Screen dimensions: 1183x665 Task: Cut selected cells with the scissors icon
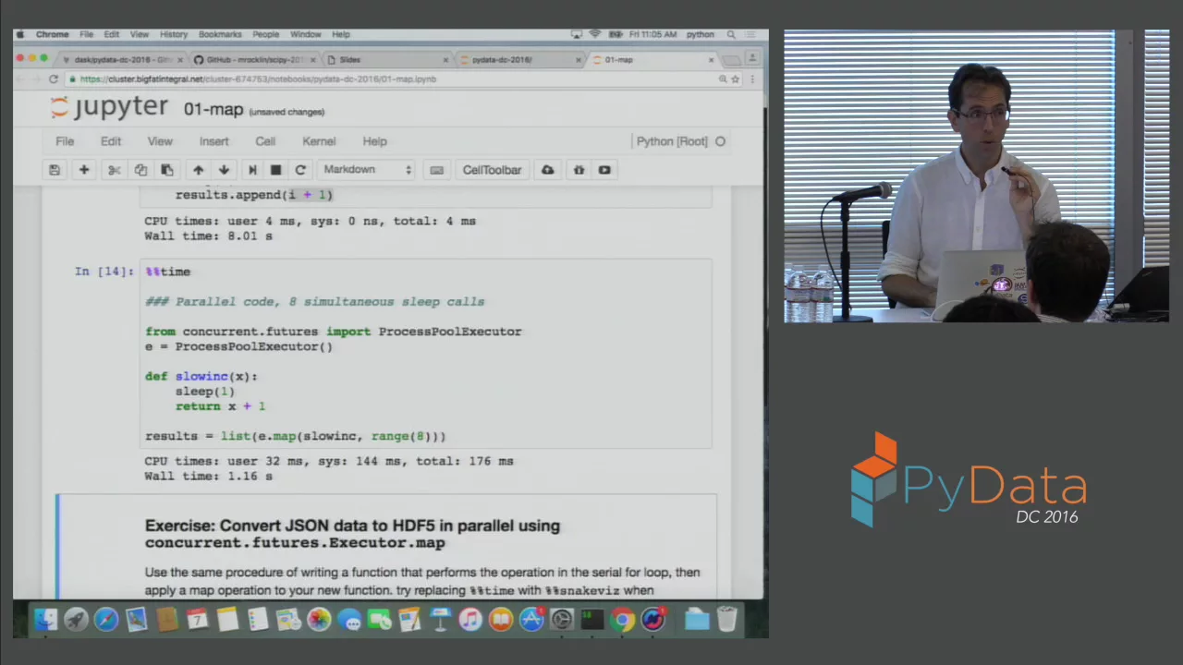coord(114,170)
